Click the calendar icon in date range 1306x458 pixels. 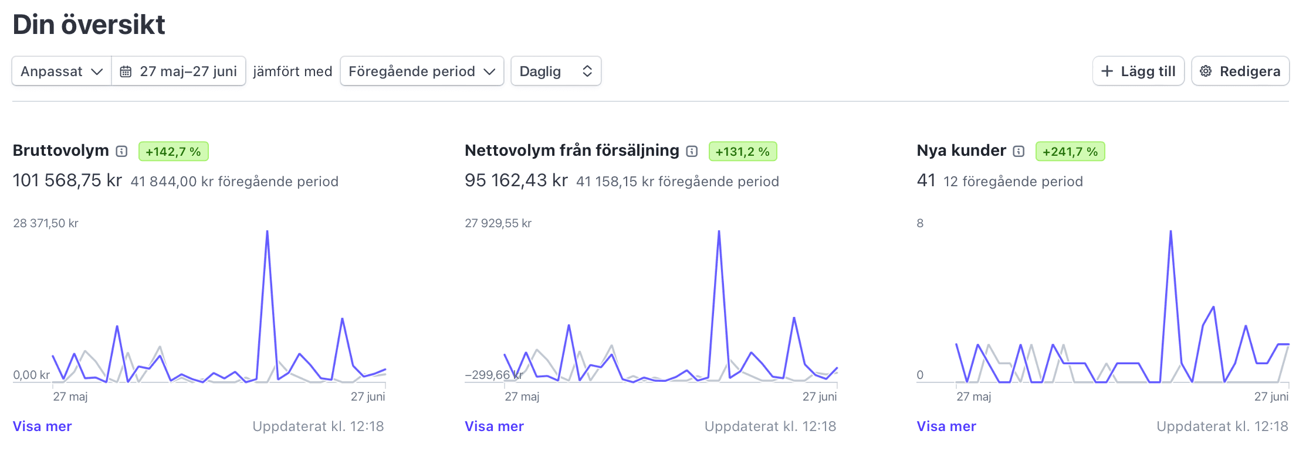[x=126, y=71]
